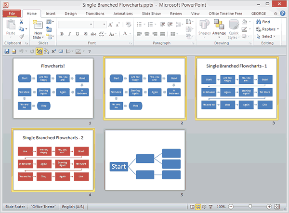Open the Shapes gallery
Screen dimensions: 289x213
coord(204,27)
